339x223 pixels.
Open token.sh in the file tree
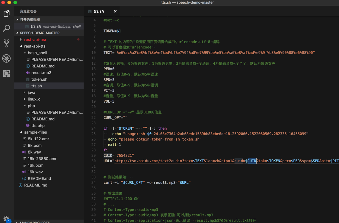click(x=39, y=79)
